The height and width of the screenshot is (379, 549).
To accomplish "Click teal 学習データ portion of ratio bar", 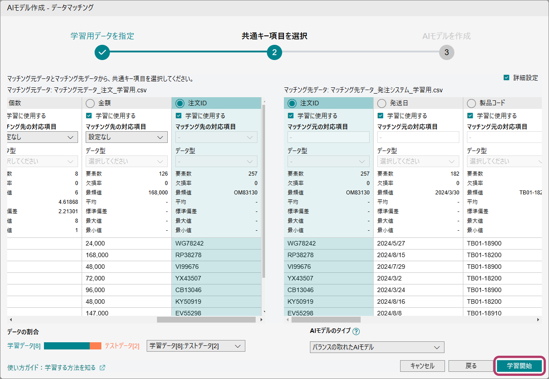I will point(66,346).
